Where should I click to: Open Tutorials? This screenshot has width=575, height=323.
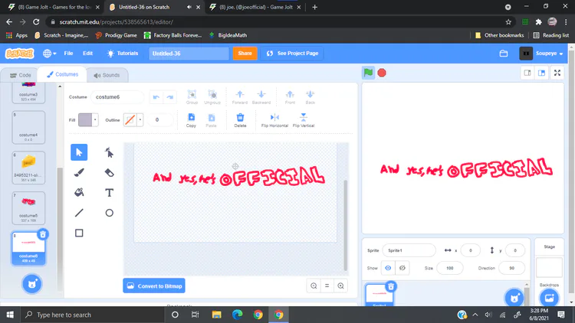click(x=123, y=54)
